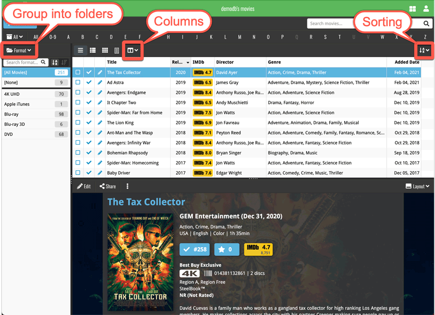Click pencil icon for Ant-Man and The Wasp

pos(100,133)
